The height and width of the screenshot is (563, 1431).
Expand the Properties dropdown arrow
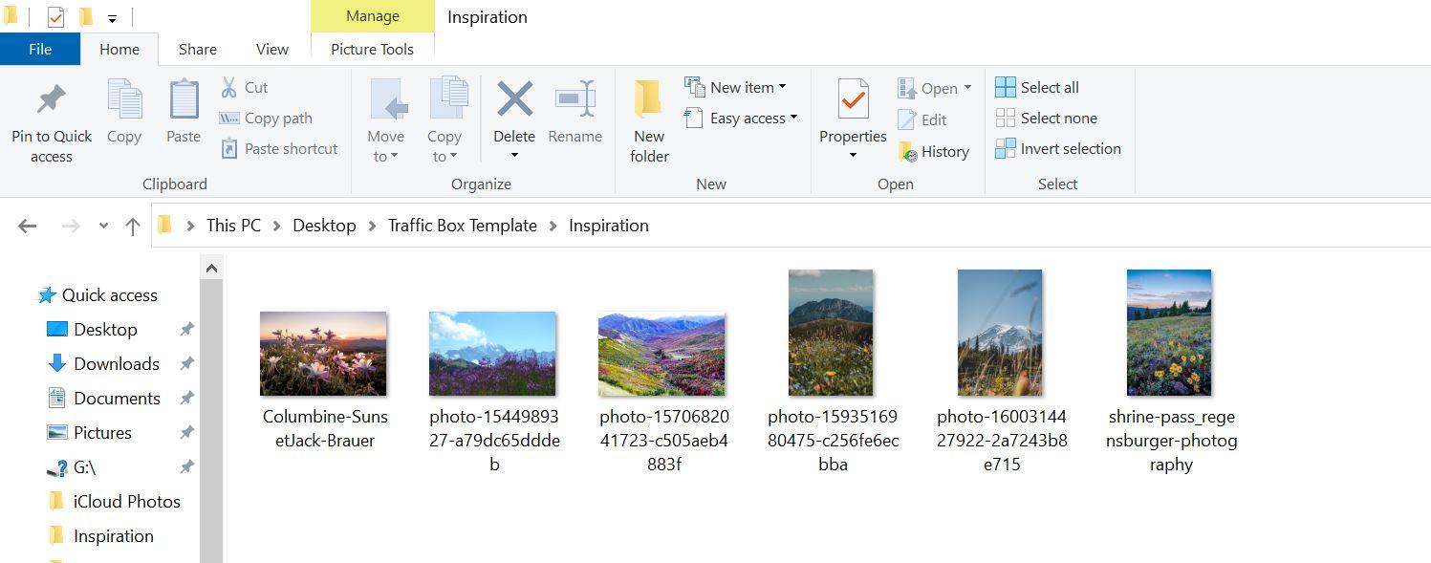pos(853,155)
